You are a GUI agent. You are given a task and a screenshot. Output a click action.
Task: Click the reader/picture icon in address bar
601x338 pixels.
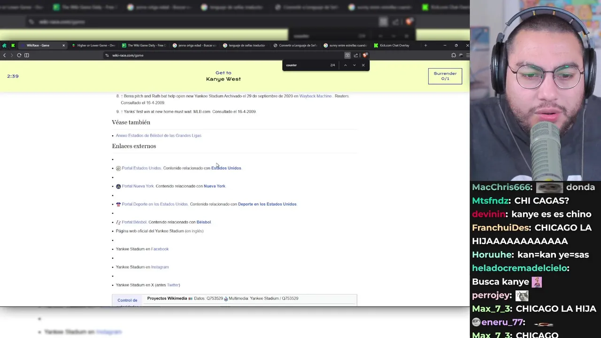click(347, 55)
